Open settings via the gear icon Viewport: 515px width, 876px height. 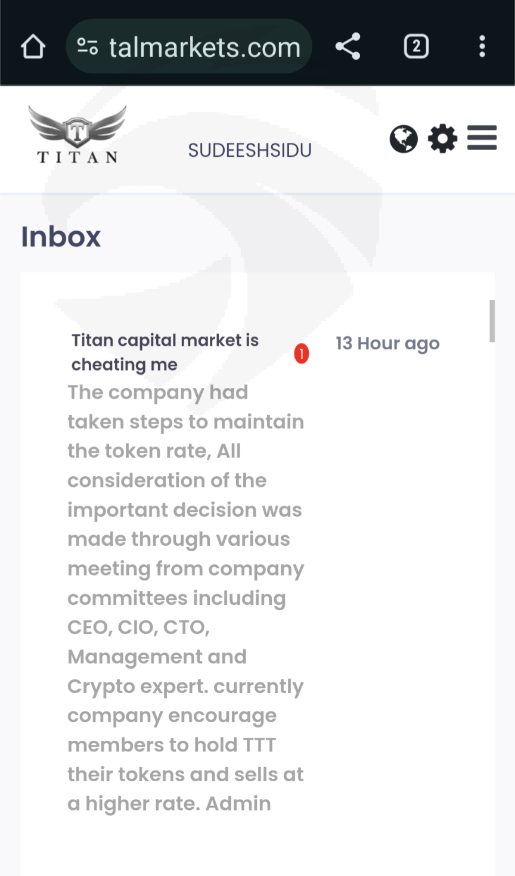tap(442, 139)
